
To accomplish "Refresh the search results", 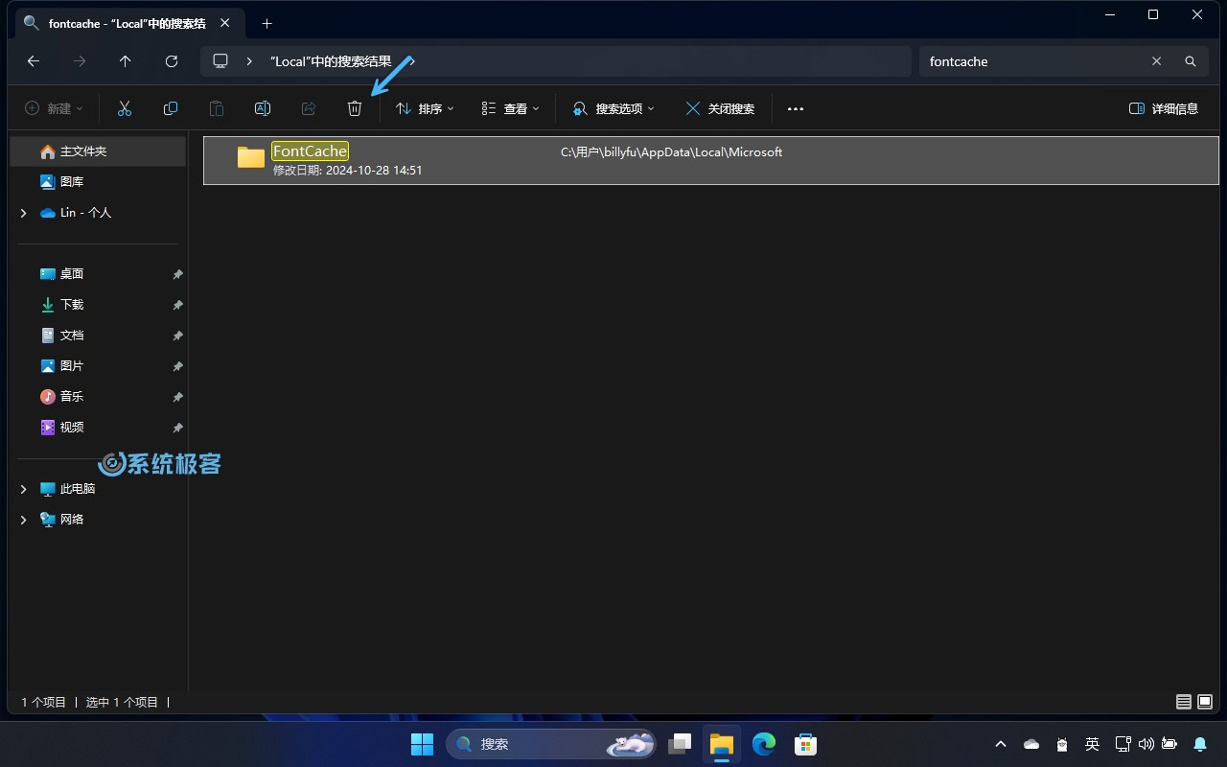I will click(x=172, y=61).
